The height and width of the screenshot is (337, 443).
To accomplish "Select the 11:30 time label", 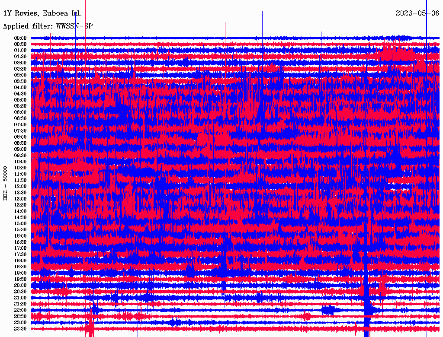I will point(20,180).
